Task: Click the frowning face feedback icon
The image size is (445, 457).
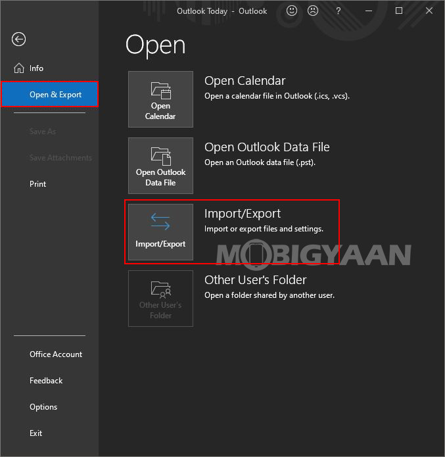Action: tap(313, 11)
